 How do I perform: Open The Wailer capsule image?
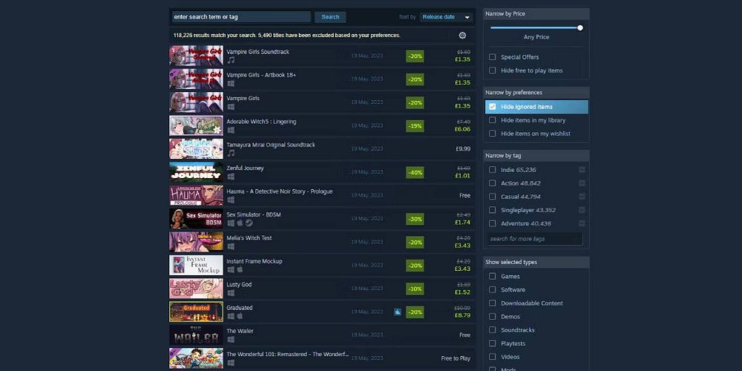pos(196,335)
